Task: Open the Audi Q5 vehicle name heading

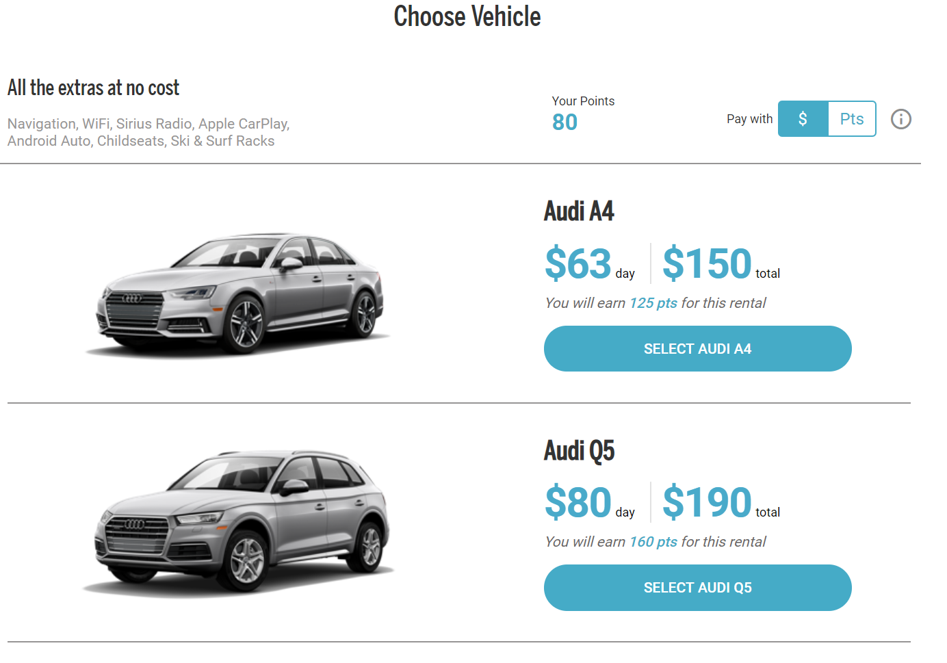Action: click(x=579, y=450)
